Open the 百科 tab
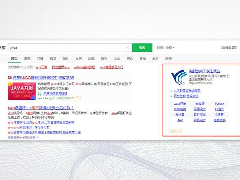Screen dimensions: 240x180 tap(104, 58)
